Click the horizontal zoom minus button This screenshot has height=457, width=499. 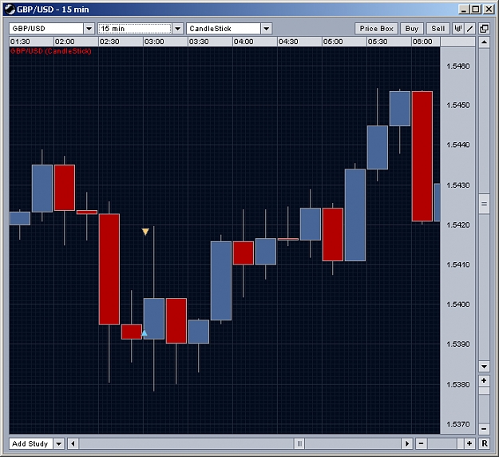point(421,443)
